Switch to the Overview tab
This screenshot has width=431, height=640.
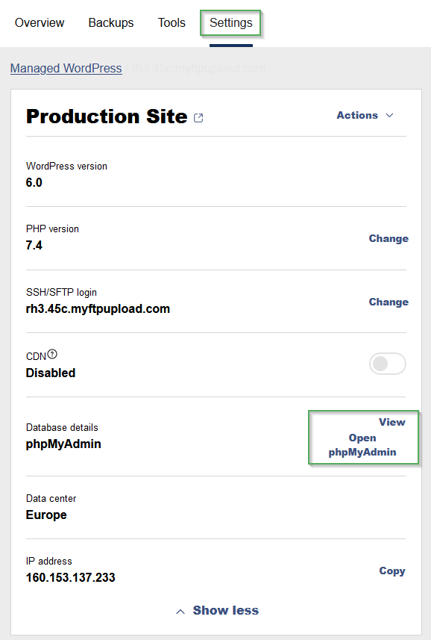pyautogui.click(x=40, y=23)
